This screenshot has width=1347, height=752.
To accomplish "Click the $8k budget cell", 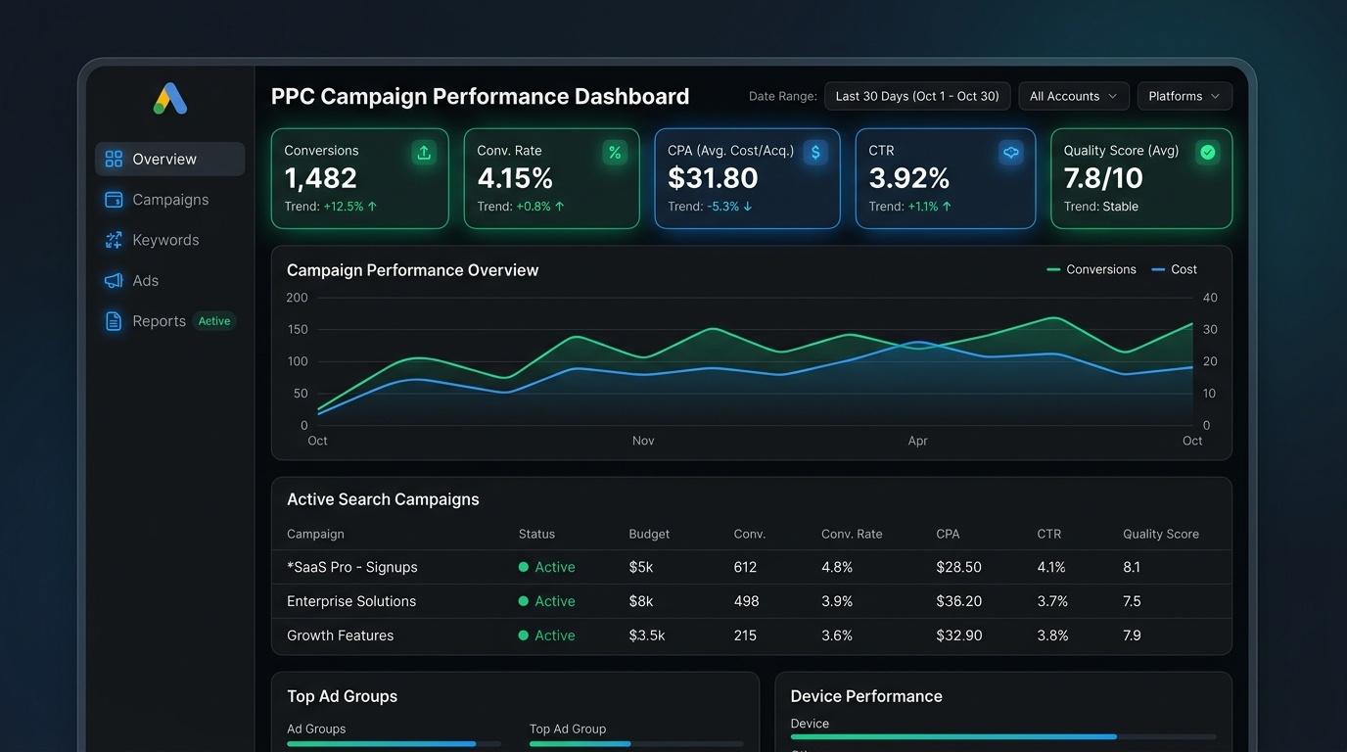I will click(x=641, y=601).
